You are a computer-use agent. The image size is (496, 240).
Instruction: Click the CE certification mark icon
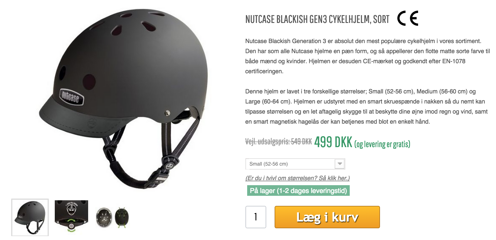coord(407,18)
